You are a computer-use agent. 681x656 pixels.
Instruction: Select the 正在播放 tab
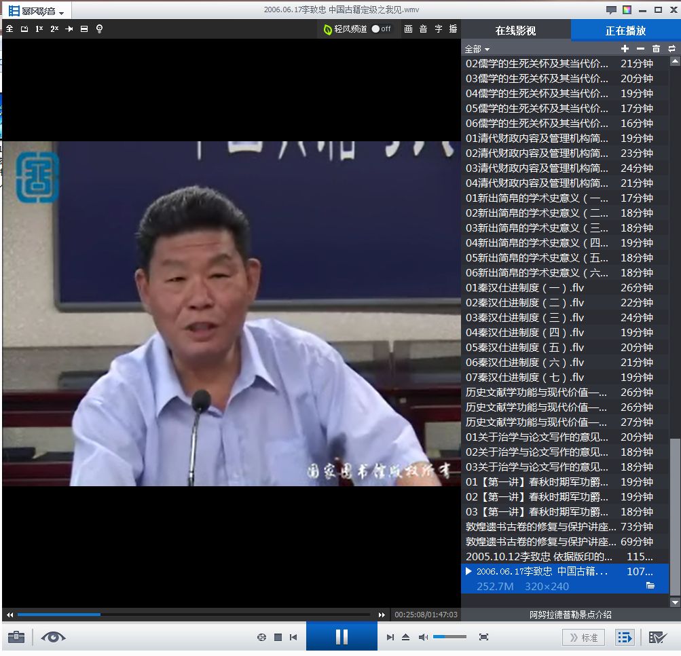point(625,31)
